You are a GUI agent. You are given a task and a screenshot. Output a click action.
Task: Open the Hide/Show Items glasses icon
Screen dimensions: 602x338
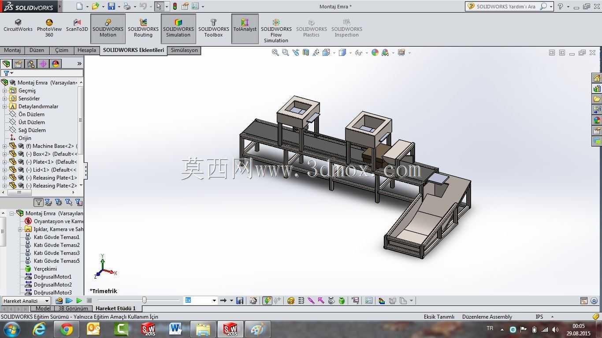(x=358, y=52)
